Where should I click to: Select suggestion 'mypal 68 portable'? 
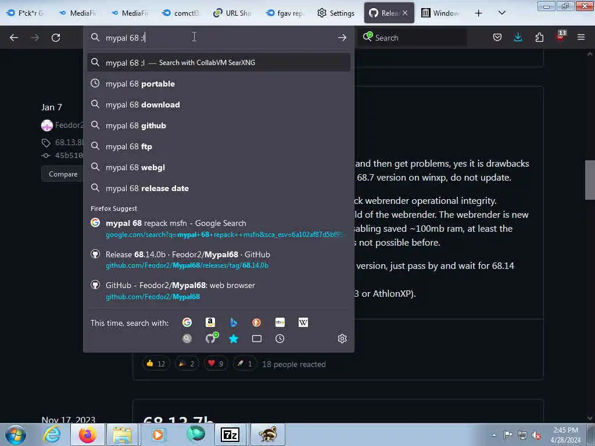tap(218, 84)
